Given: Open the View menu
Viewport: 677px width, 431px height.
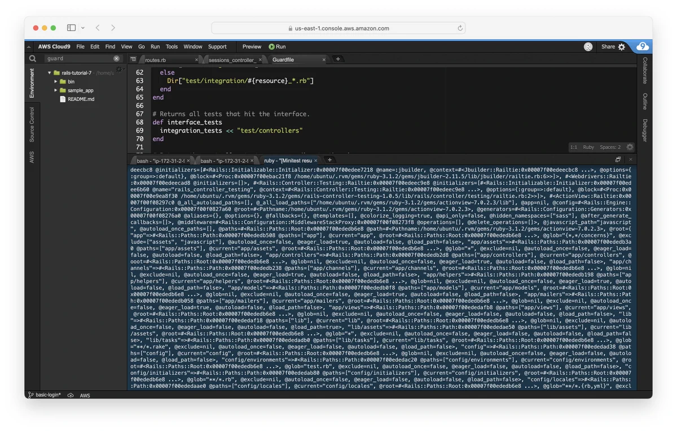Looking at the screenshot, I should (x=126, y=47).
